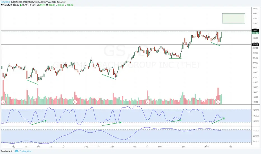The width and height of the screenshot is (261, 154).
Task: Click the January 22, 2018 20:59 EST publish date
Action: coord(53,2)
